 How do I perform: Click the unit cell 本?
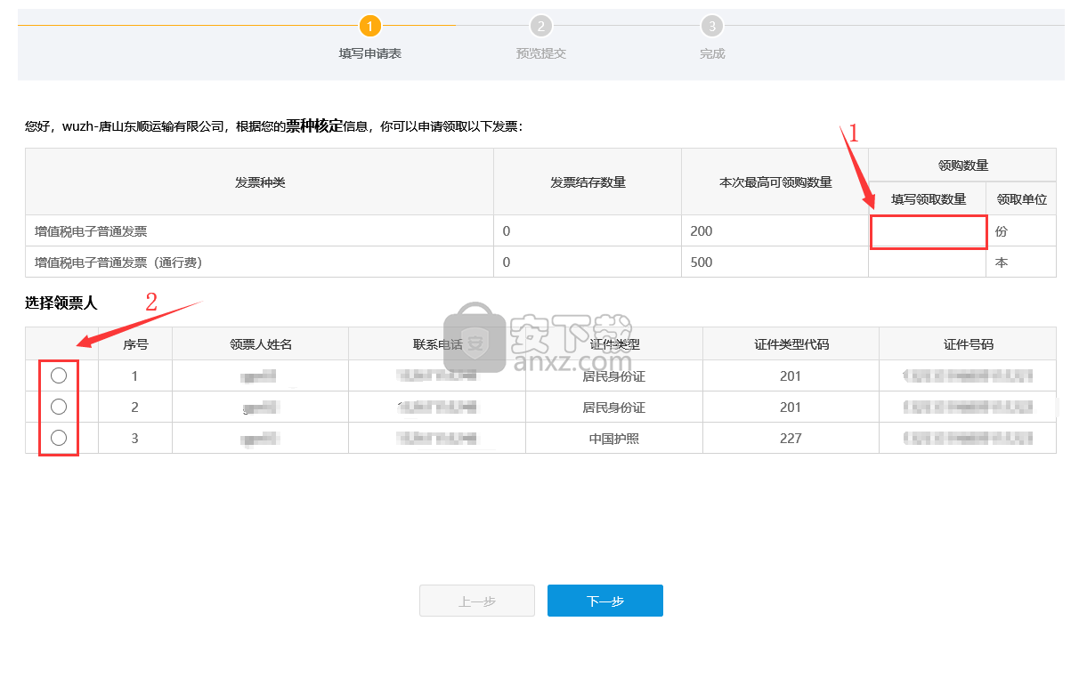(x=1002, y=262)
